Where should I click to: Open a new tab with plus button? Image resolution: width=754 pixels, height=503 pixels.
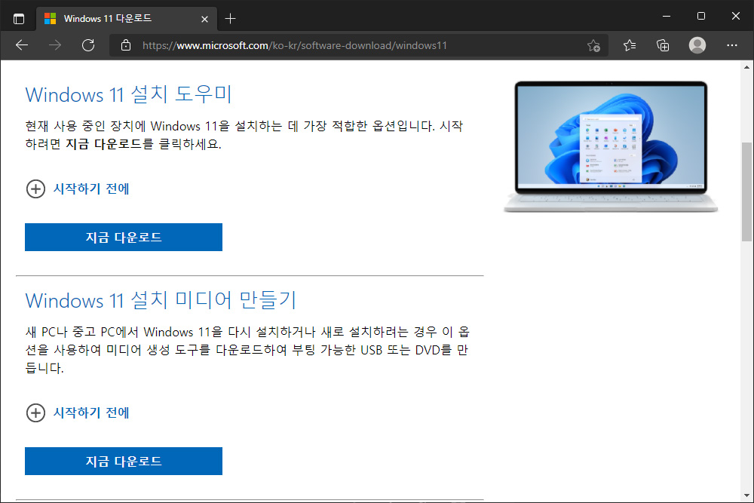(x=230, y=19)
